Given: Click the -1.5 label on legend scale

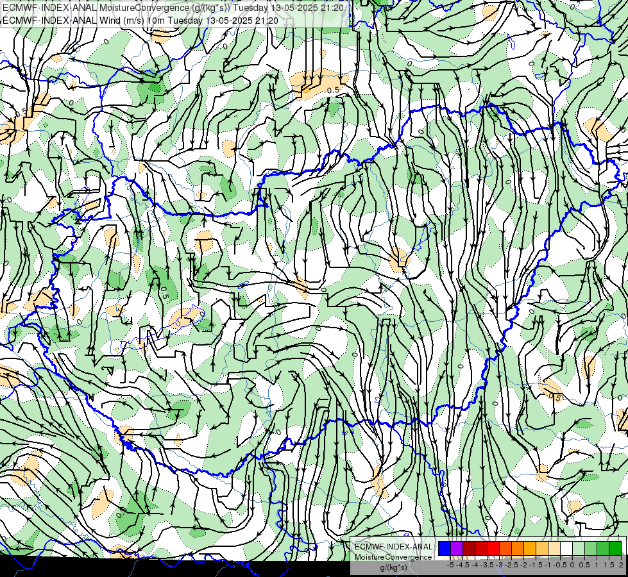Looking at the screenshot, I should pyautogui.click(x=536, y=565).
